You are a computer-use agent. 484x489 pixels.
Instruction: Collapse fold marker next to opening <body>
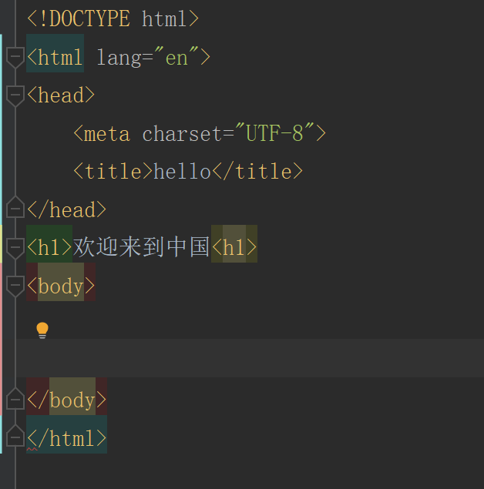tap(15, 286)
